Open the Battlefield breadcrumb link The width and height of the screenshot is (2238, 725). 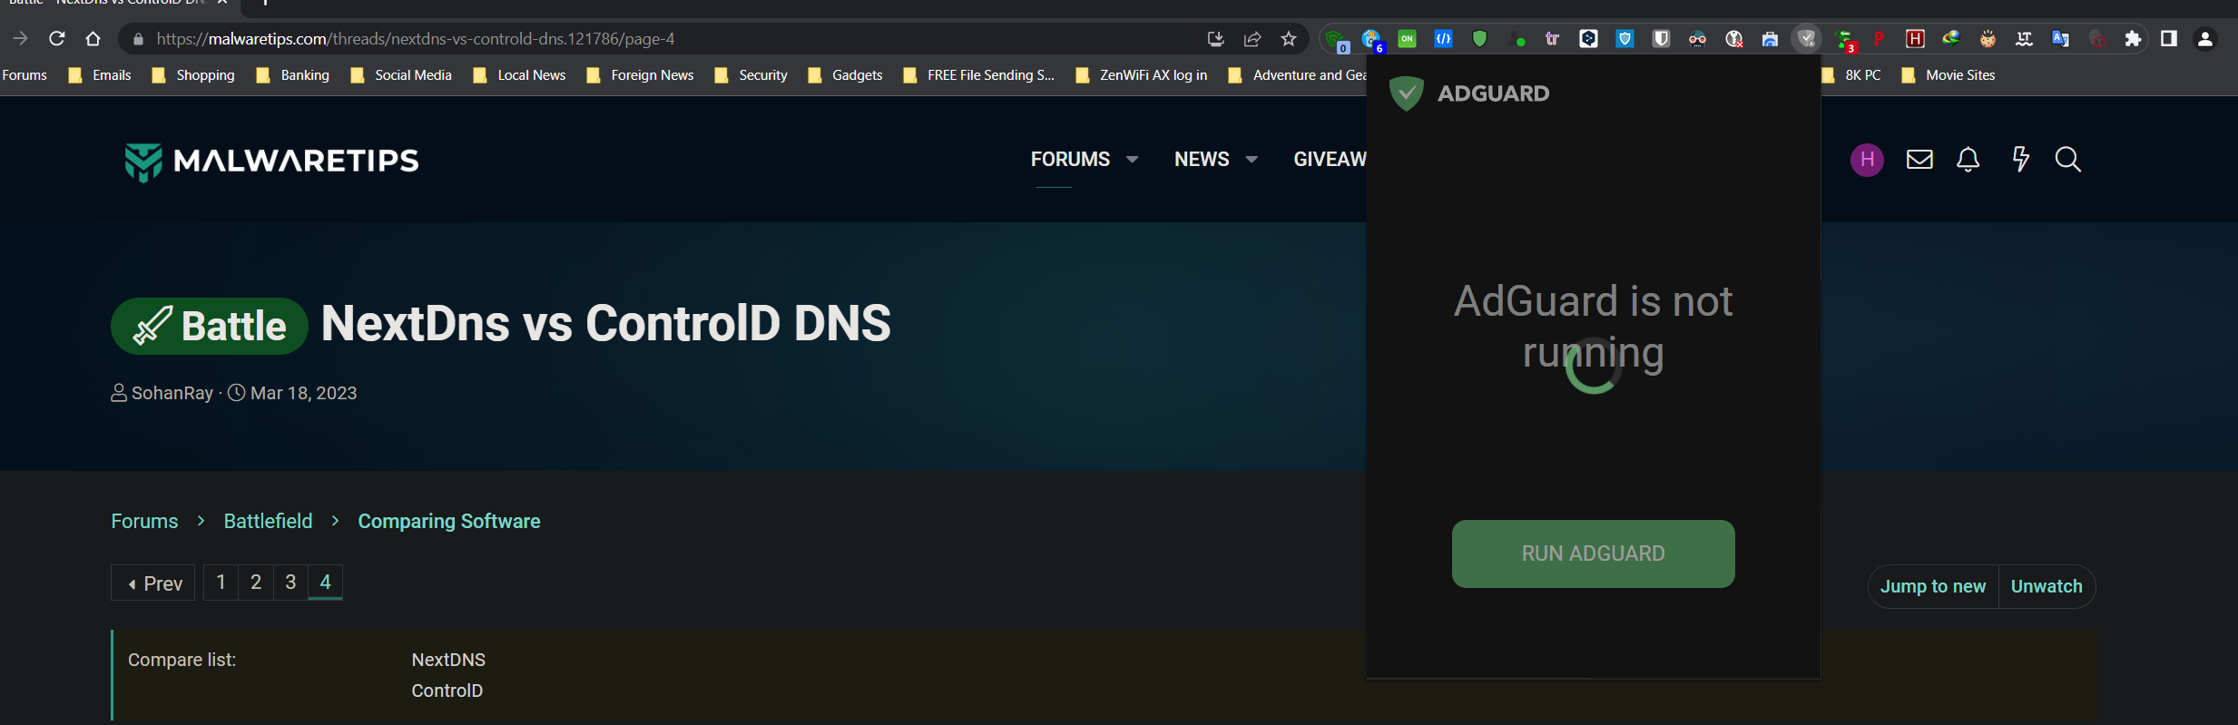click(268, 521)
